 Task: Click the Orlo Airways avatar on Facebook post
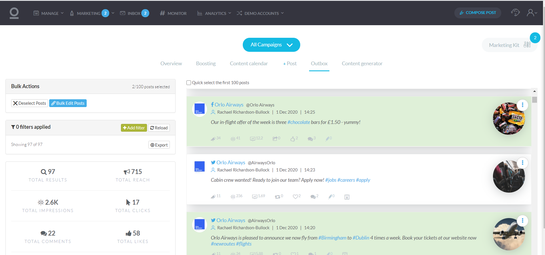(x=200, y=109)
